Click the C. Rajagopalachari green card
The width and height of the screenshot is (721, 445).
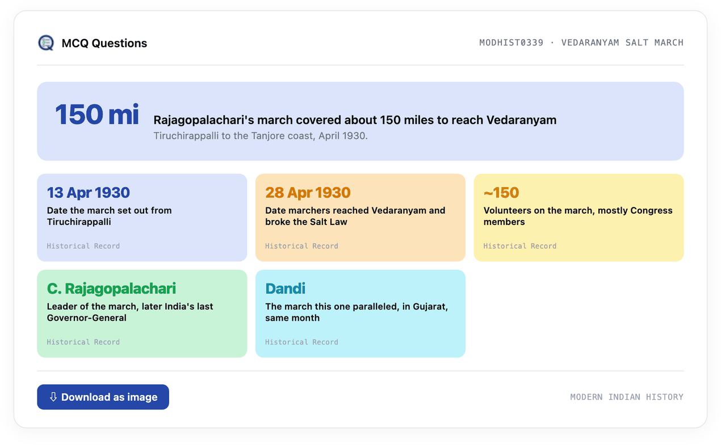tap(142, 313)
